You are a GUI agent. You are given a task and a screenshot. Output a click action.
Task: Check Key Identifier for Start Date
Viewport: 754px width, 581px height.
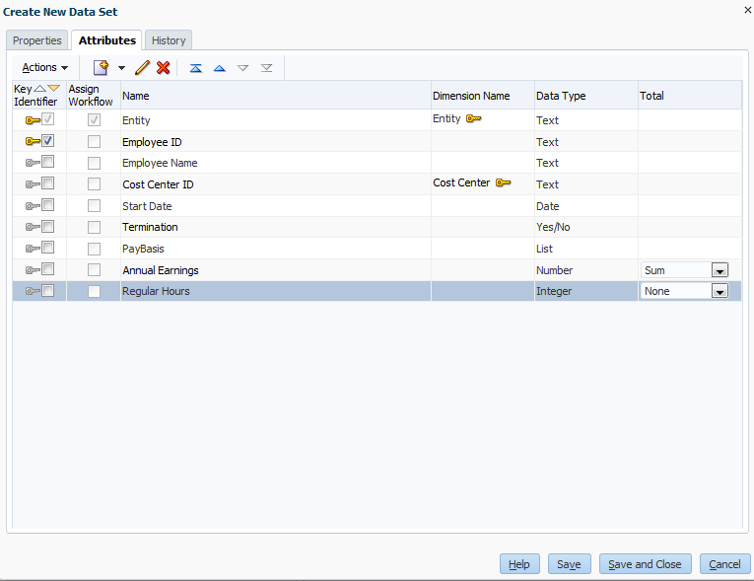[47, 205]
